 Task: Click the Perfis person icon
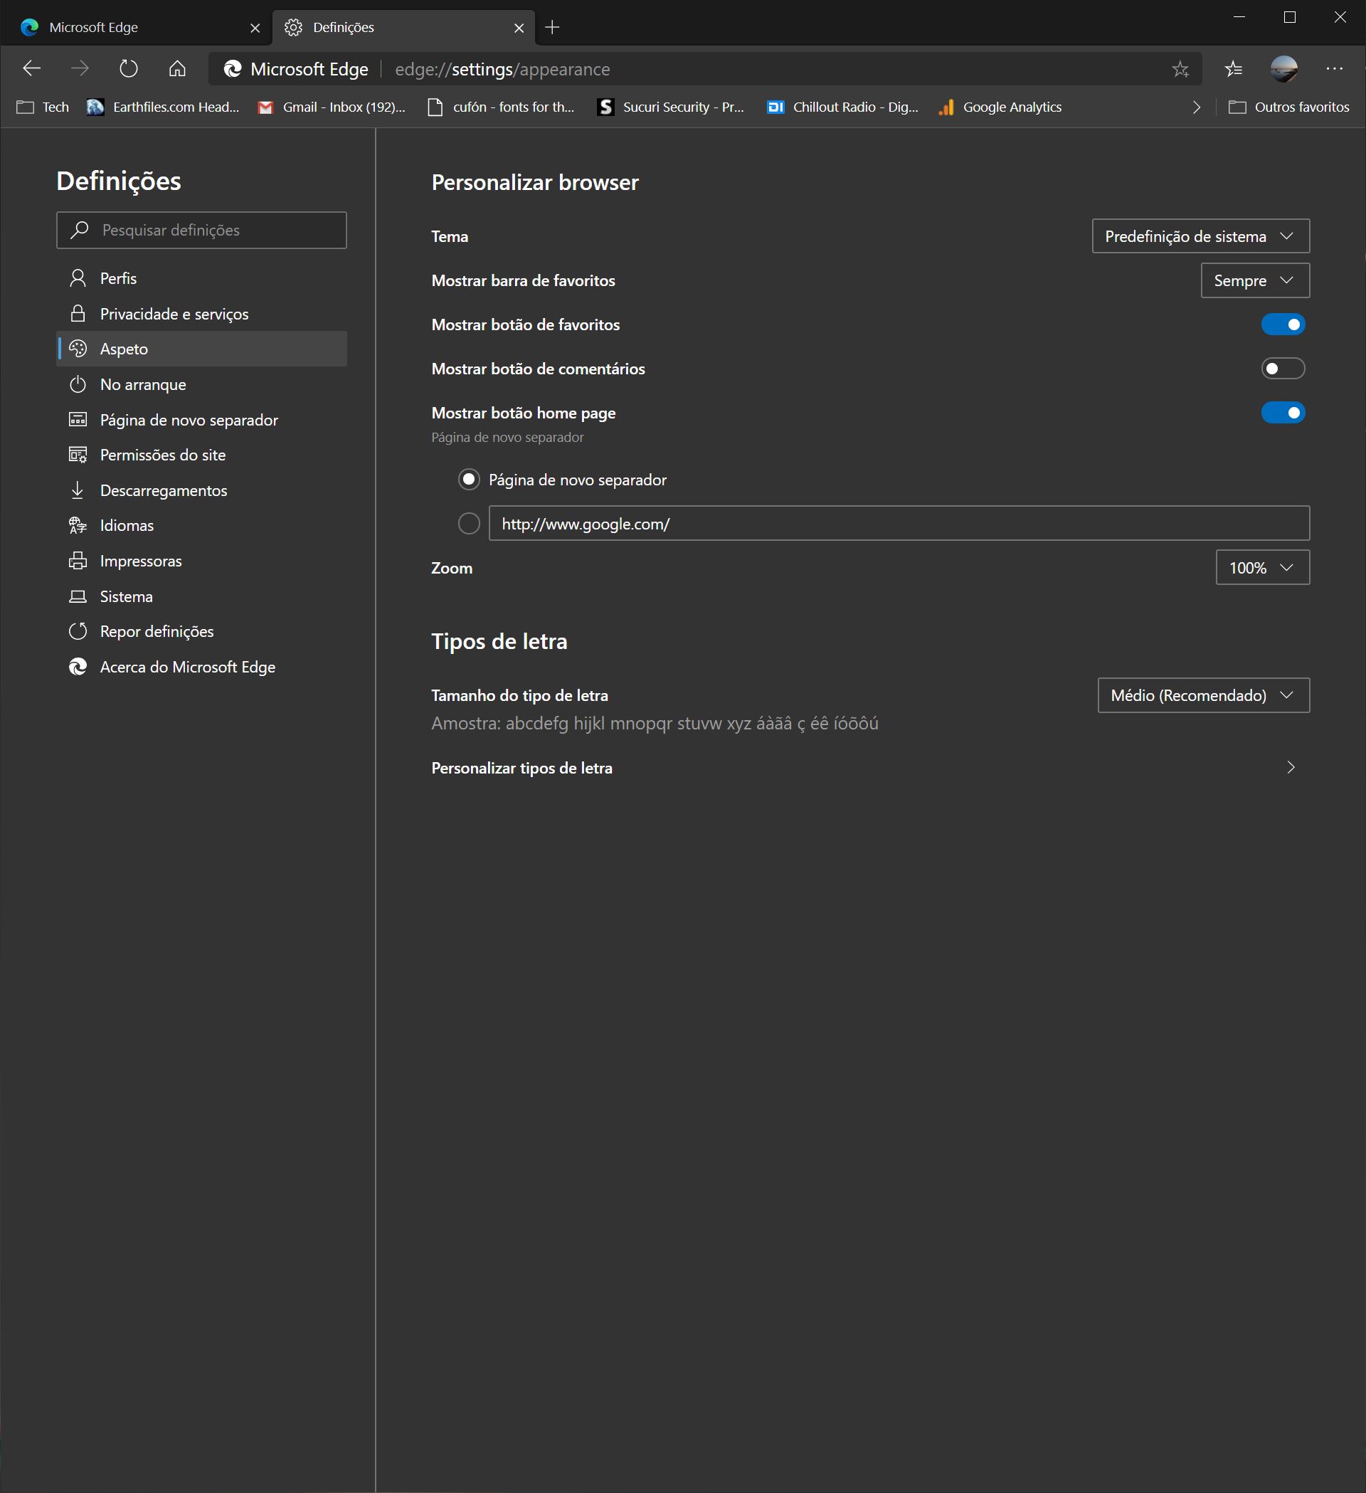click(x=78, y=278)
